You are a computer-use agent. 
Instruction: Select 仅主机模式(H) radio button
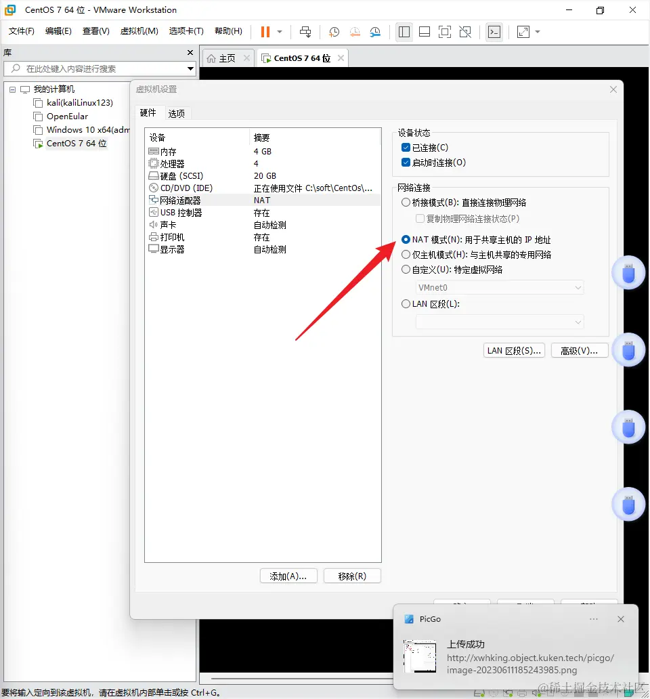(406, 255)
